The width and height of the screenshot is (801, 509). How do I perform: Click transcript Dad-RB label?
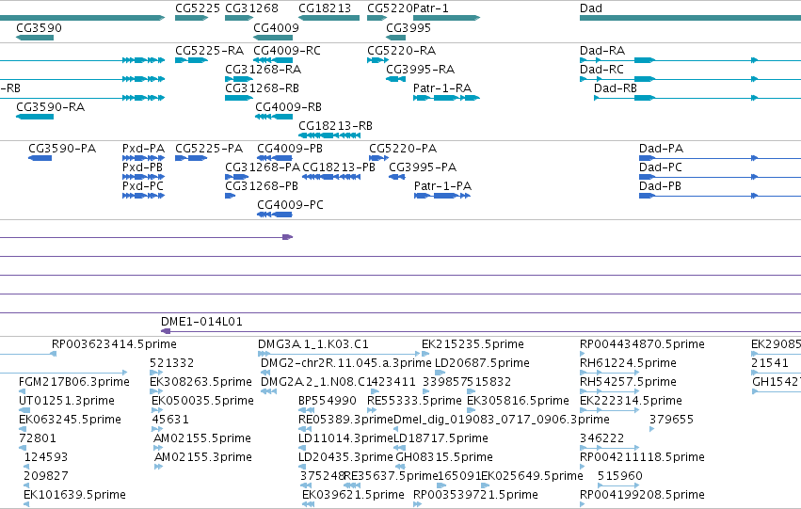click(x=616, y=88)
